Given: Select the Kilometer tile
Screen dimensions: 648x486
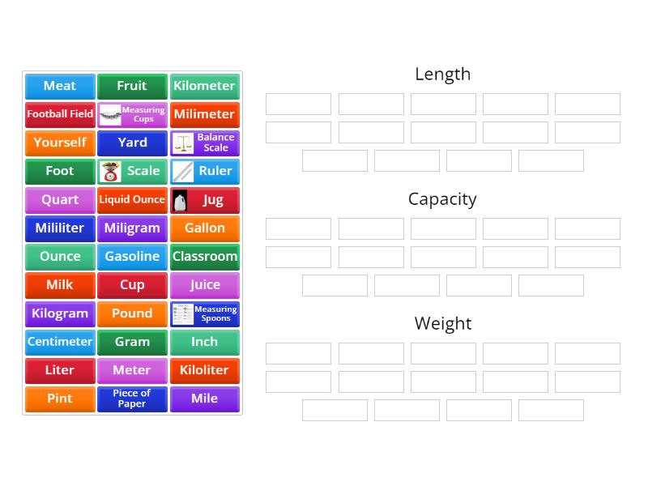Looking at the screenshot, I should coord(205,86).
